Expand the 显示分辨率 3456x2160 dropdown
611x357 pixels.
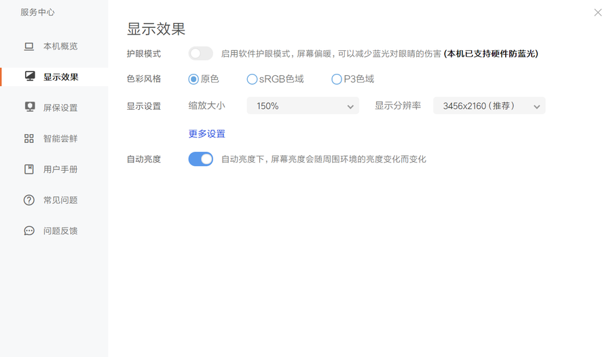click(x=489, y=106)
